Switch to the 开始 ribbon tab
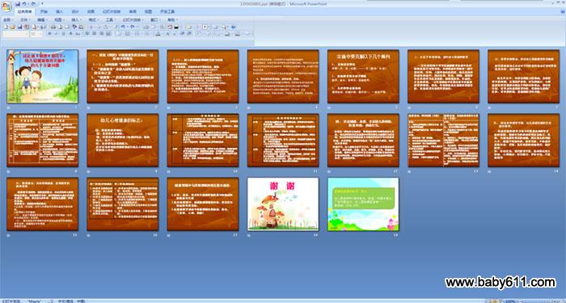This screenshot has width=566, height=303. (x=44, y=11)
